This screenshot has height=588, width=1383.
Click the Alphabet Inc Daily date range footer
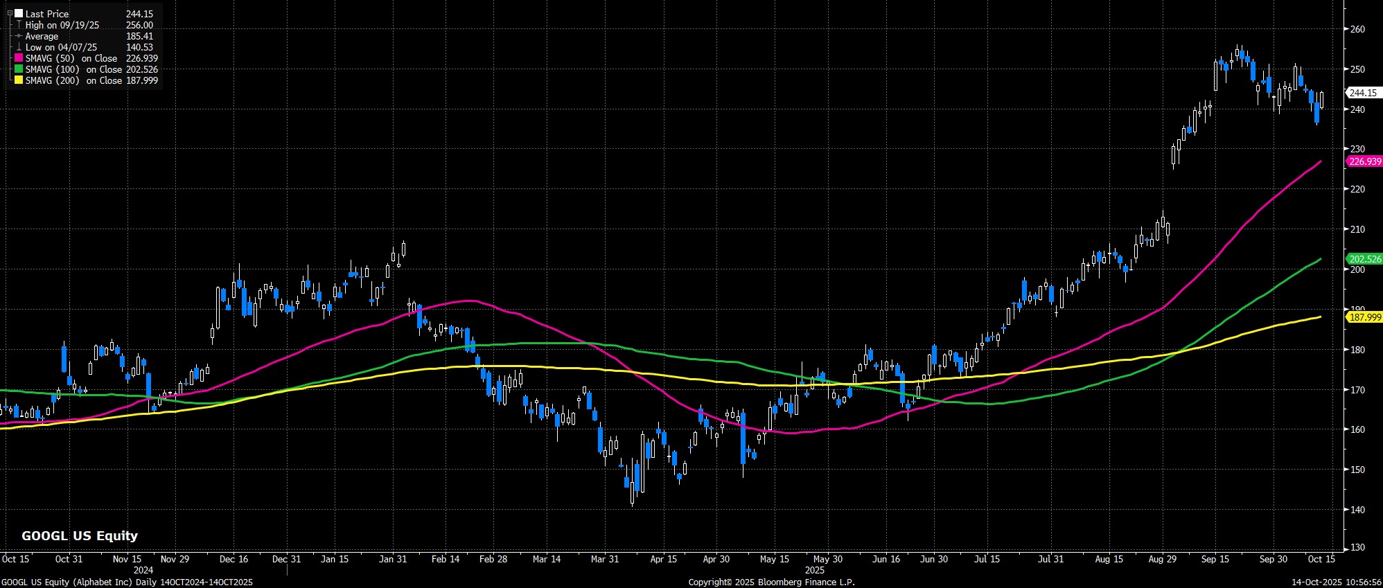click(x=127, y=582)
